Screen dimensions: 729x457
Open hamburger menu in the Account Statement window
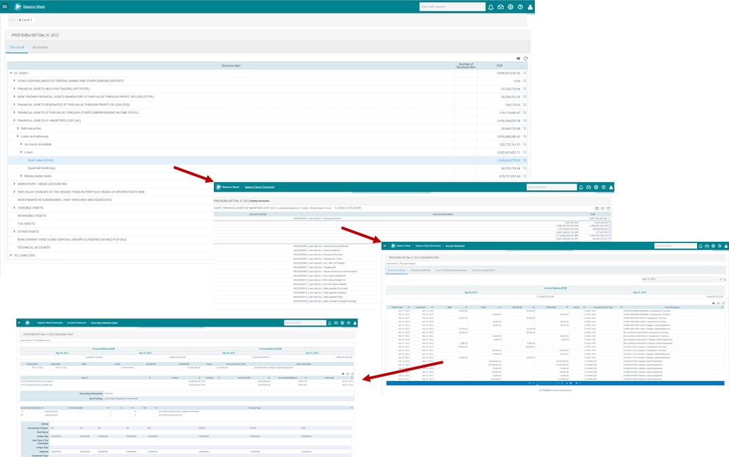coord(385,246)
